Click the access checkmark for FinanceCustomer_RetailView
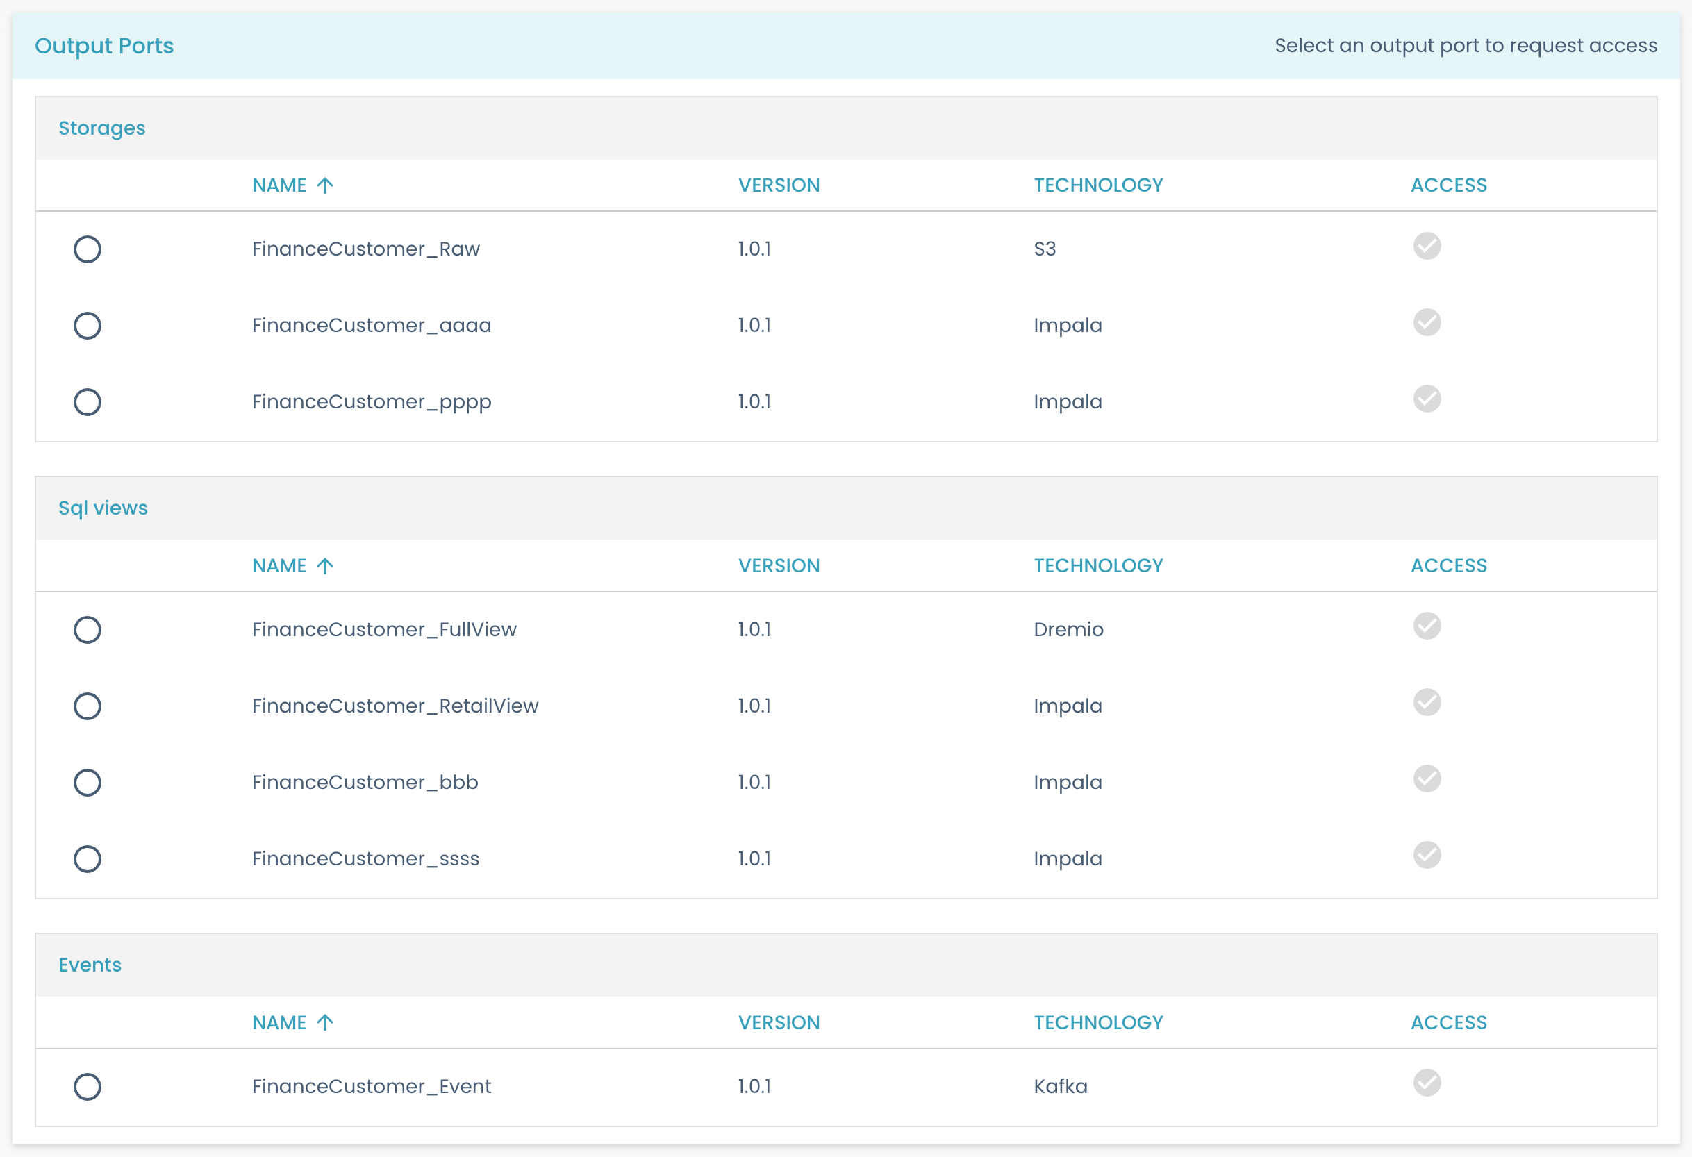This screenshot has width=1692, height=1157. point(1427,704)
